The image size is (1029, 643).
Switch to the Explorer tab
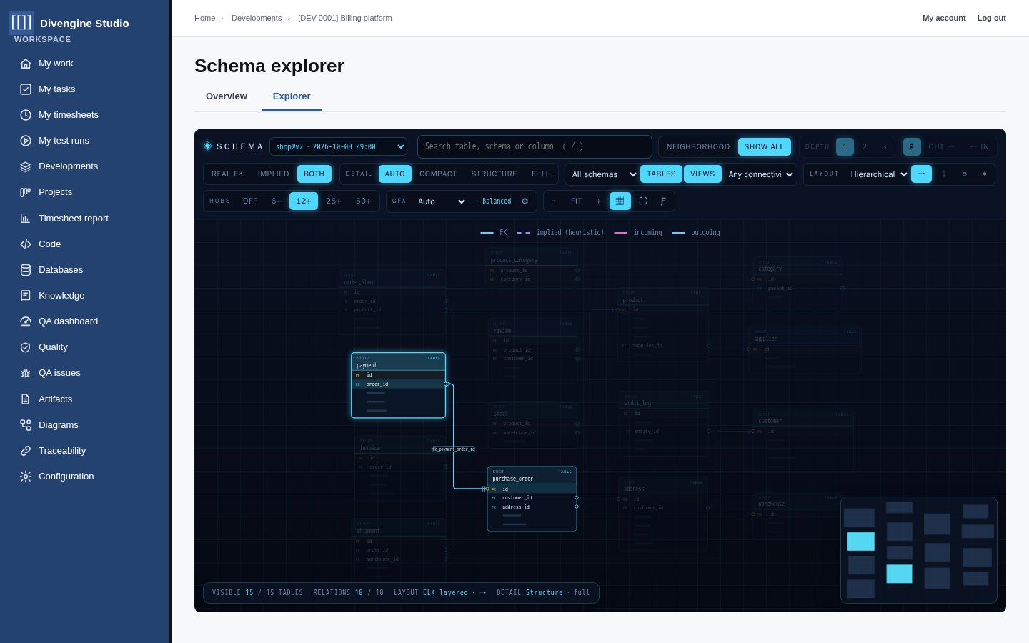point(292,96)
